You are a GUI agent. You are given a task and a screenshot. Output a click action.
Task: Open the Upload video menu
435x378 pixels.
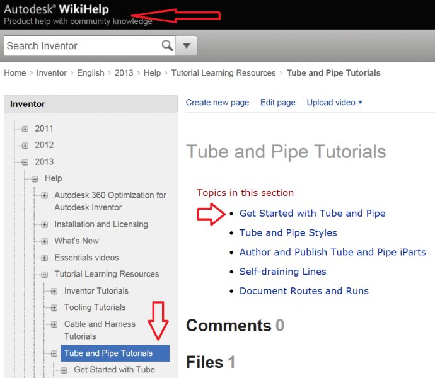click(x=334, y=102)
